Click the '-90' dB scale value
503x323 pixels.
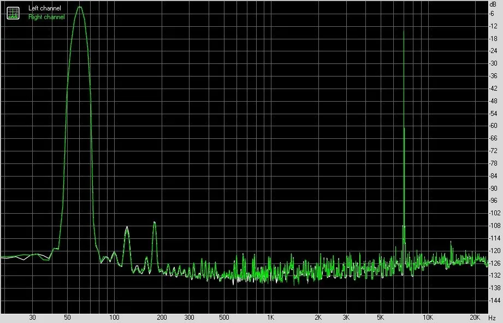493,188
